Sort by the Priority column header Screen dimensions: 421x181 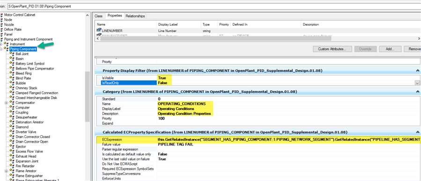coord(224,24)
